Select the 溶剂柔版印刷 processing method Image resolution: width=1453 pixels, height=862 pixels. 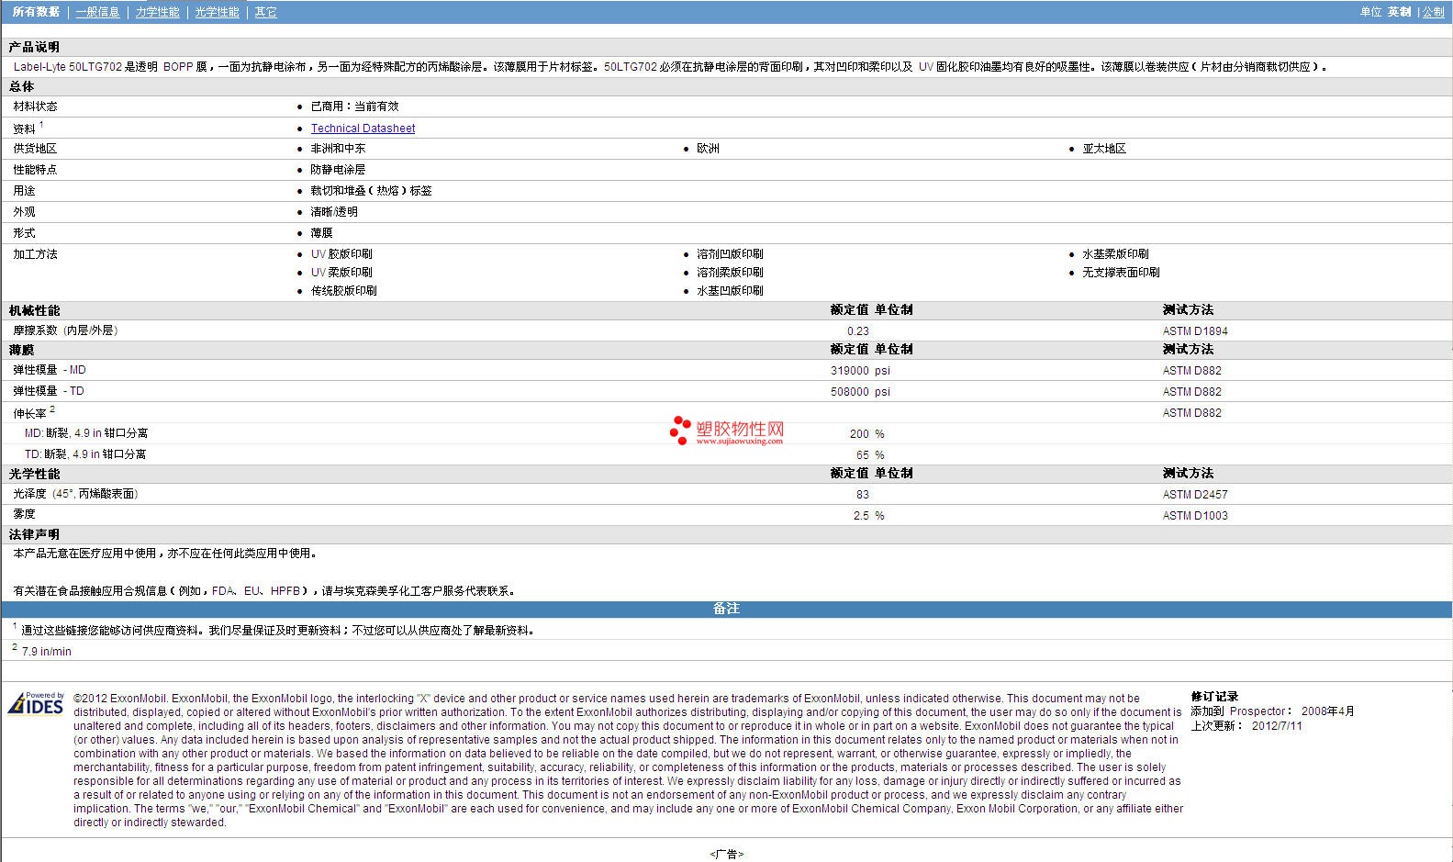click(x=730, y=273)
